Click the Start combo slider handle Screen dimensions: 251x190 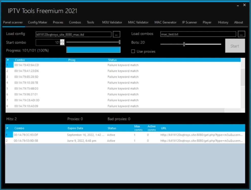[120, 42]
